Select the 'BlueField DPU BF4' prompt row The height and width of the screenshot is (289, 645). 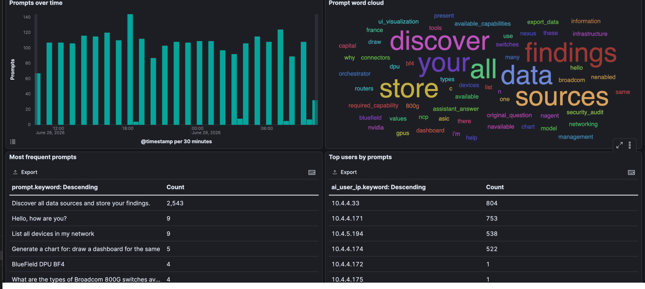164,264
